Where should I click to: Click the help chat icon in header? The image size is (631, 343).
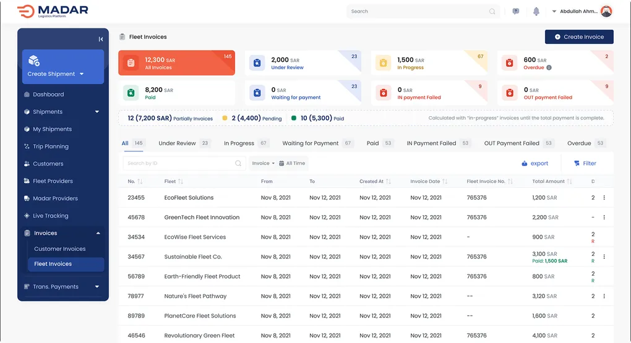516,11
